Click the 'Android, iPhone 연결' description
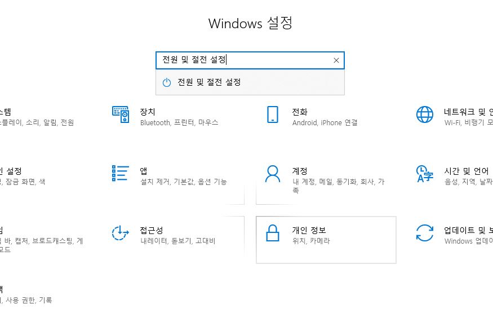The height and width of the screenshot is (335, 493). [x=325, y=122]
